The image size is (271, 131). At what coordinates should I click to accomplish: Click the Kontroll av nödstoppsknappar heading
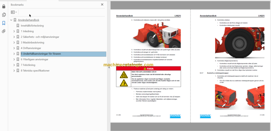point(218,73)
